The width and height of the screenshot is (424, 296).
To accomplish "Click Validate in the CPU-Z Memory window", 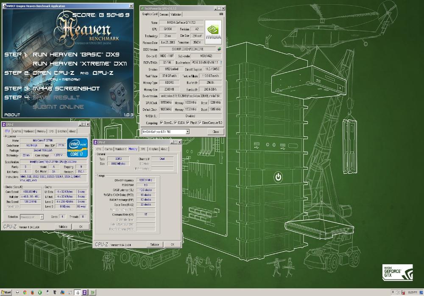I will tap(154, 244).
